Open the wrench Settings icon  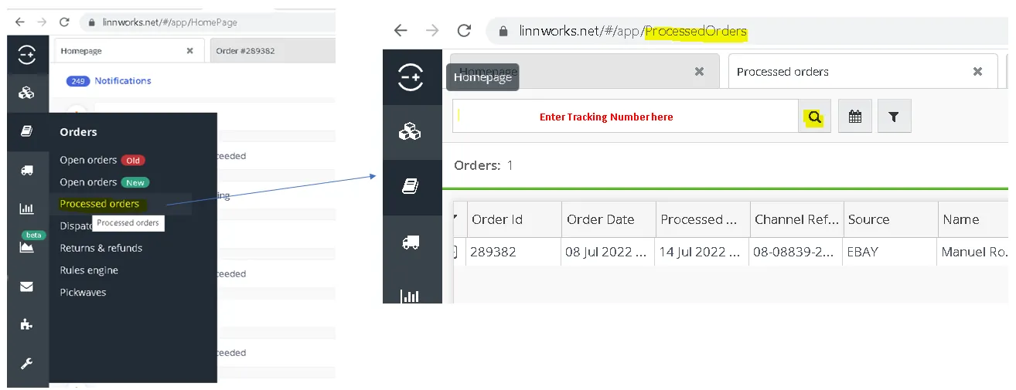pos(27,363)
